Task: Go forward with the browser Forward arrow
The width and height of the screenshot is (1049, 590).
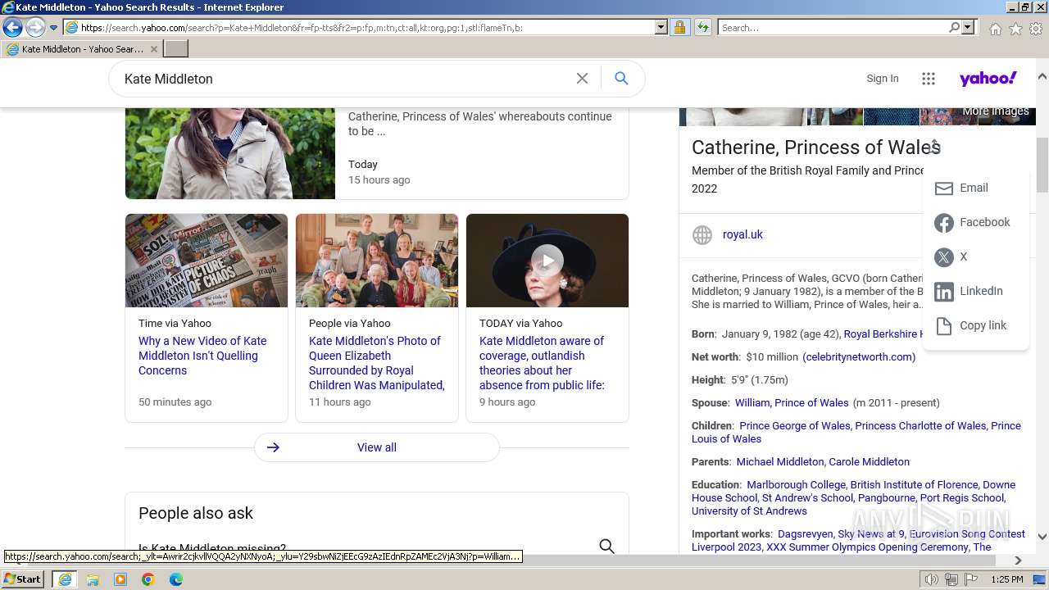Action: point(35,27)
